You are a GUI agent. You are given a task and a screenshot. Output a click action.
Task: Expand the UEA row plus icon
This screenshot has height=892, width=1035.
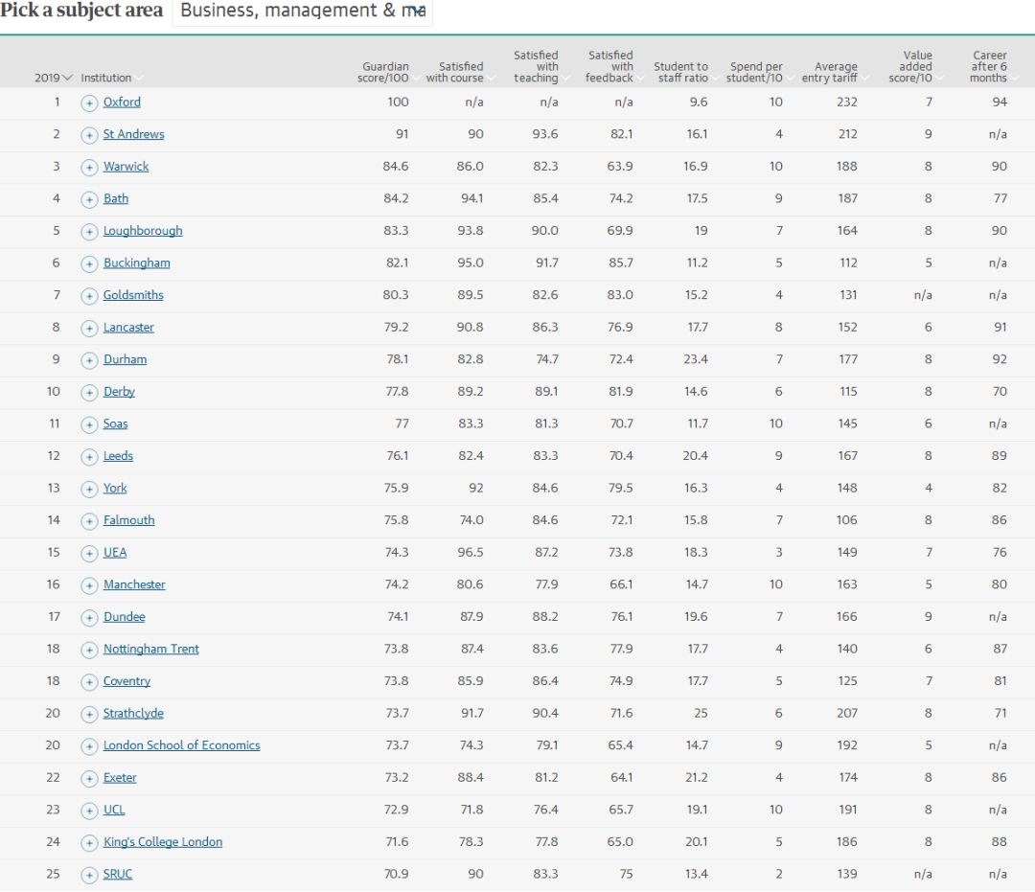[89, 554]
